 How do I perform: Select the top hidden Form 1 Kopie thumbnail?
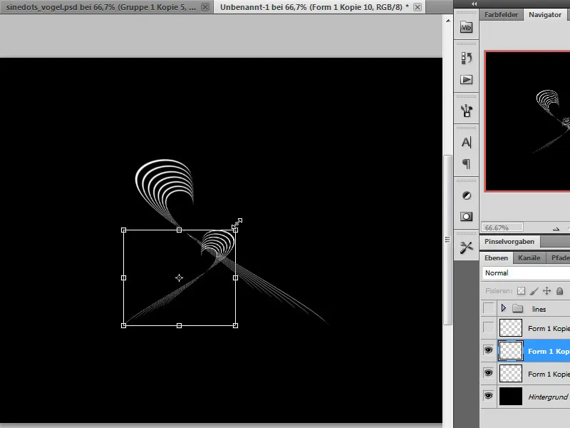click(511, 328)
